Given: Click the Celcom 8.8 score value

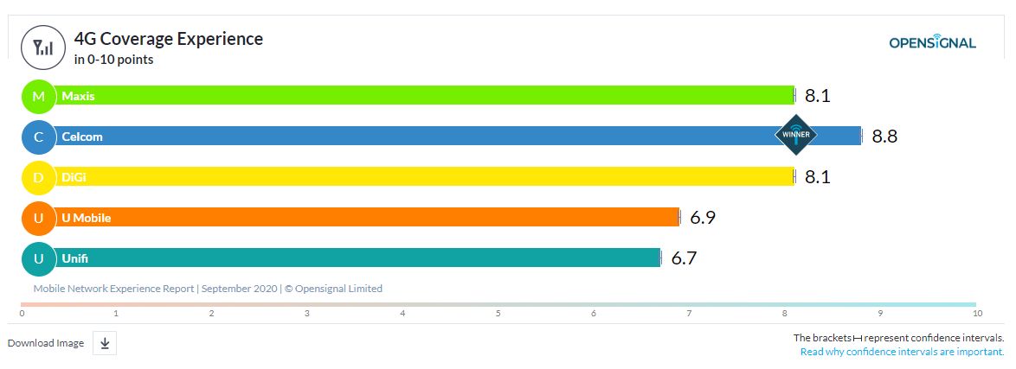Looking at the screenshot, I should (x=886, y=137).
